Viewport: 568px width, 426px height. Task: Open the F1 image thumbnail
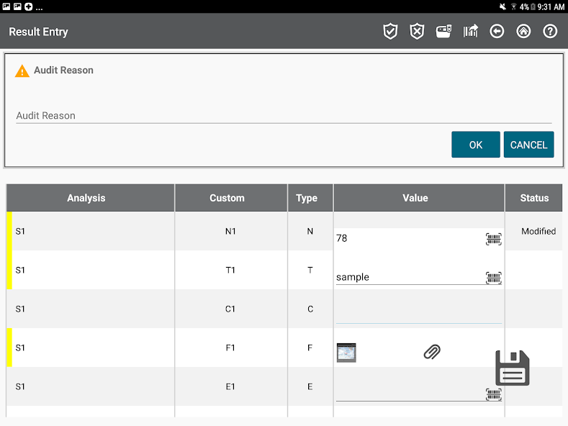(x=346, y=353)
